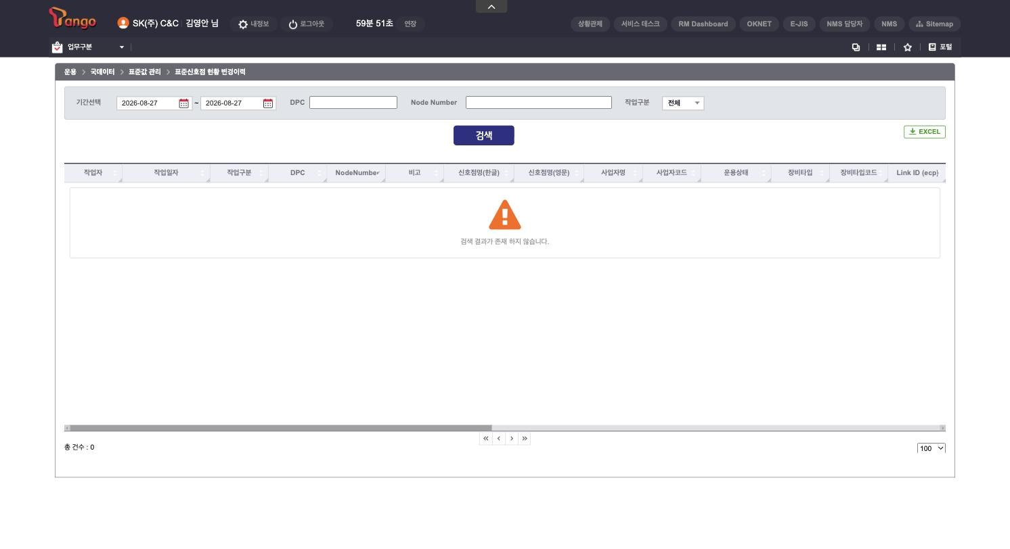
Task: Click the tile layout grid icon
Action: [881, 47]
